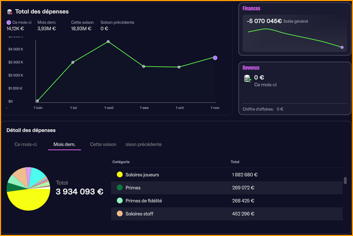
Task: Click the dark green Primes swatch
Action: tap(119, 188)
